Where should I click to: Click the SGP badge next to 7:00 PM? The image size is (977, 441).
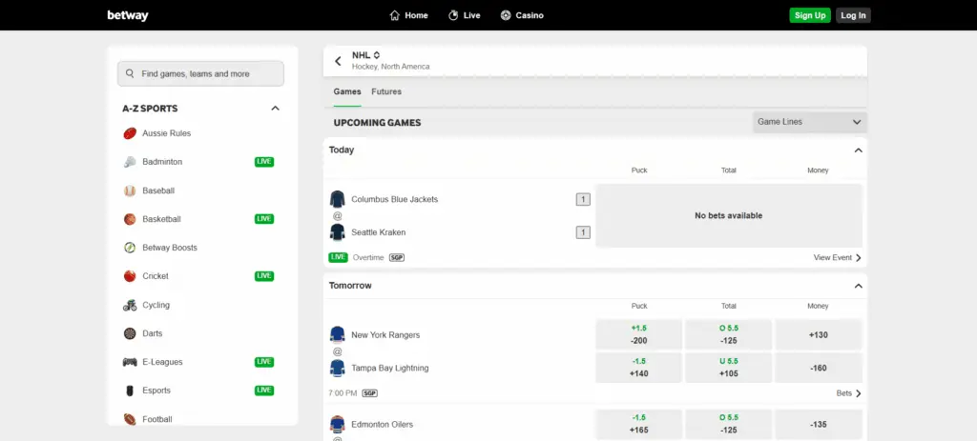[370, 393]
